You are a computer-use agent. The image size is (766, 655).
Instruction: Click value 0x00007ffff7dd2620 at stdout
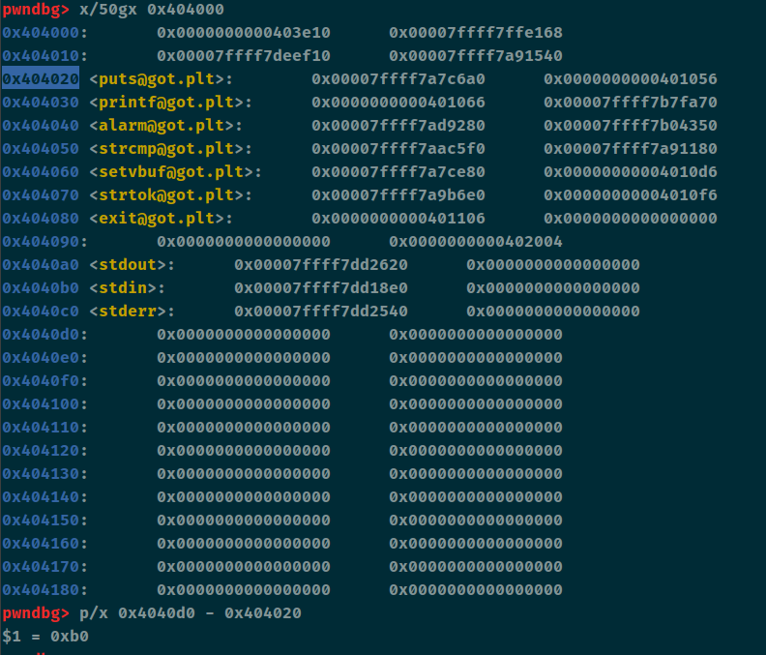321,264
